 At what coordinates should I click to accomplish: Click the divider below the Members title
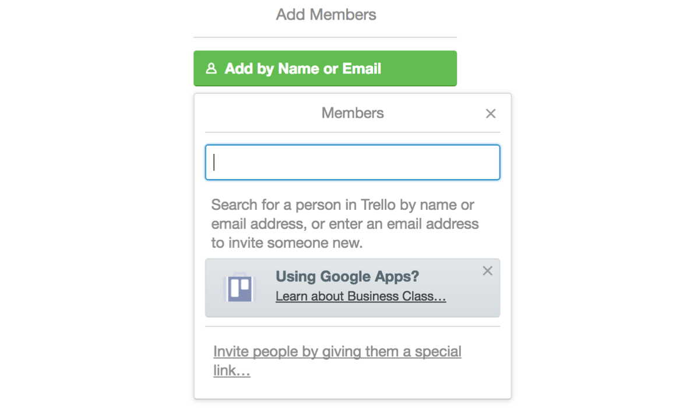pos(352,132)
